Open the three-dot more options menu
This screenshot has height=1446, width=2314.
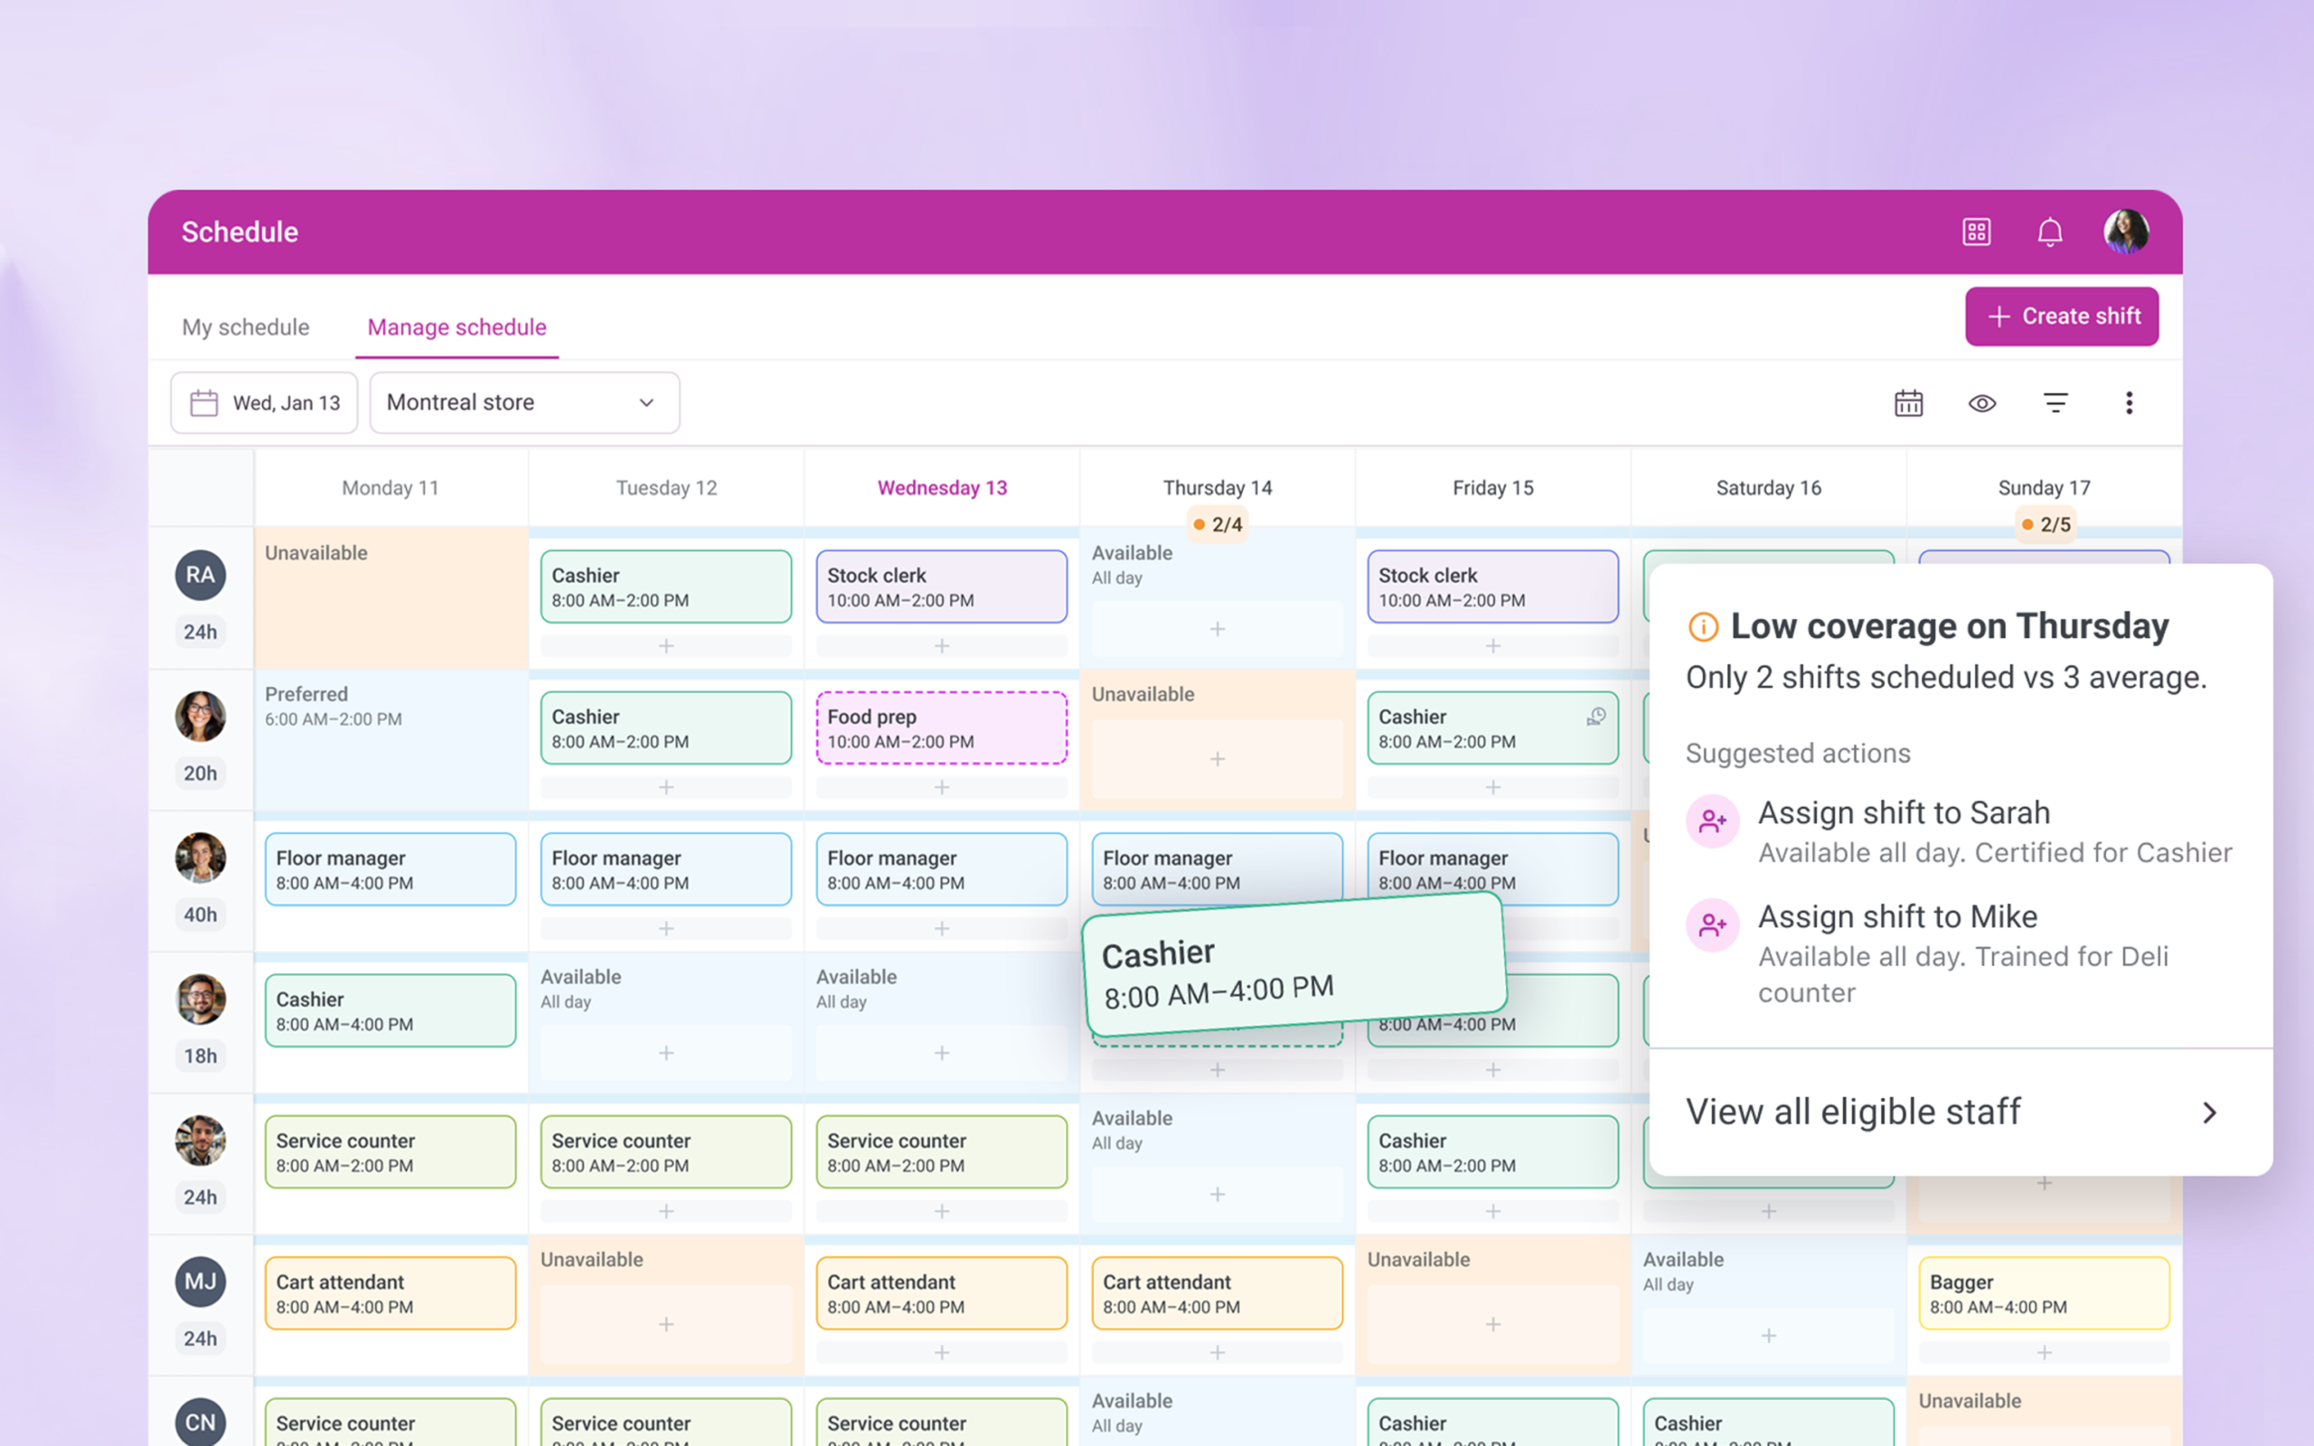pos(2129,403)
